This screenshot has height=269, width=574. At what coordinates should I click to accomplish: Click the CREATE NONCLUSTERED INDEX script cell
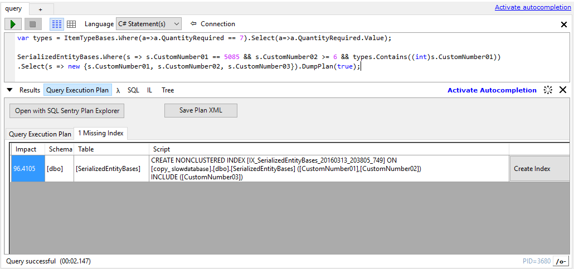click(x=329, y=168)
